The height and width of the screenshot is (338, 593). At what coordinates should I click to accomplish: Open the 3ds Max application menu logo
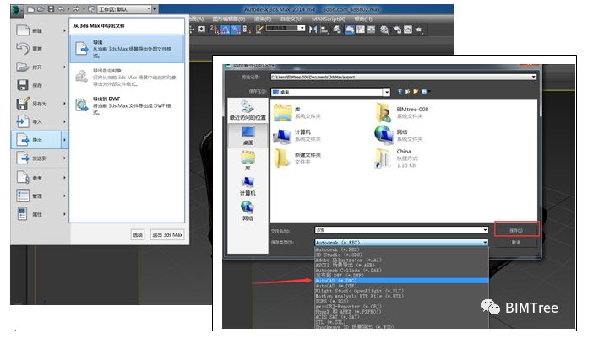[x=17, y=9]
